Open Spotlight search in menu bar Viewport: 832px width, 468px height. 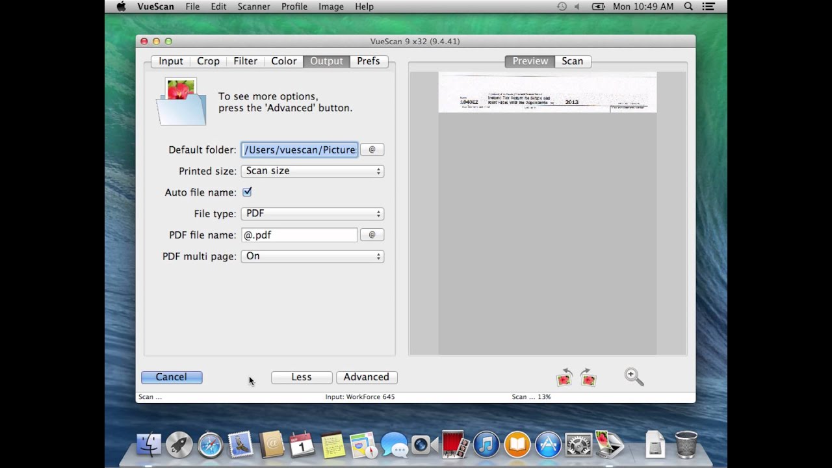pyautogui.click(x=688, y=6)
